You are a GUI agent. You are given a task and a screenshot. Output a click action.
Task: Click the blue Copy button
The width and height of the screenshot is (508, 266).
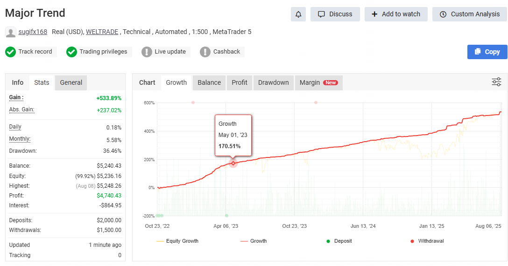[487, 52]
